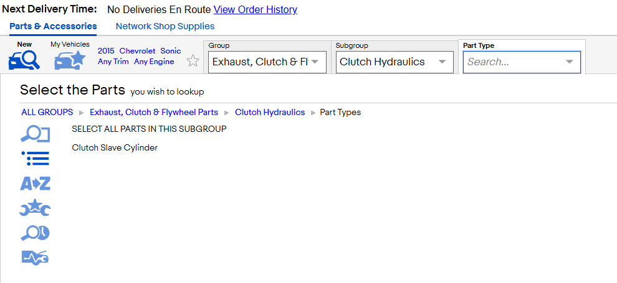Open the Part Type dropdown arrow

click(570, 62)
